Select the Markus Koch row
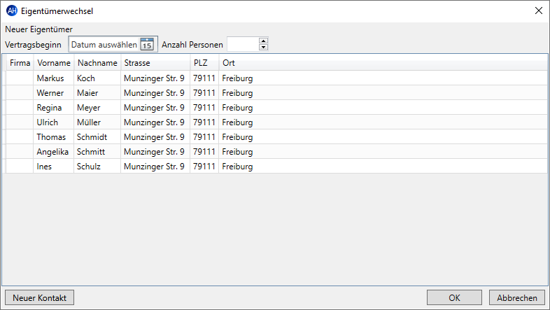 coord(276,78)
